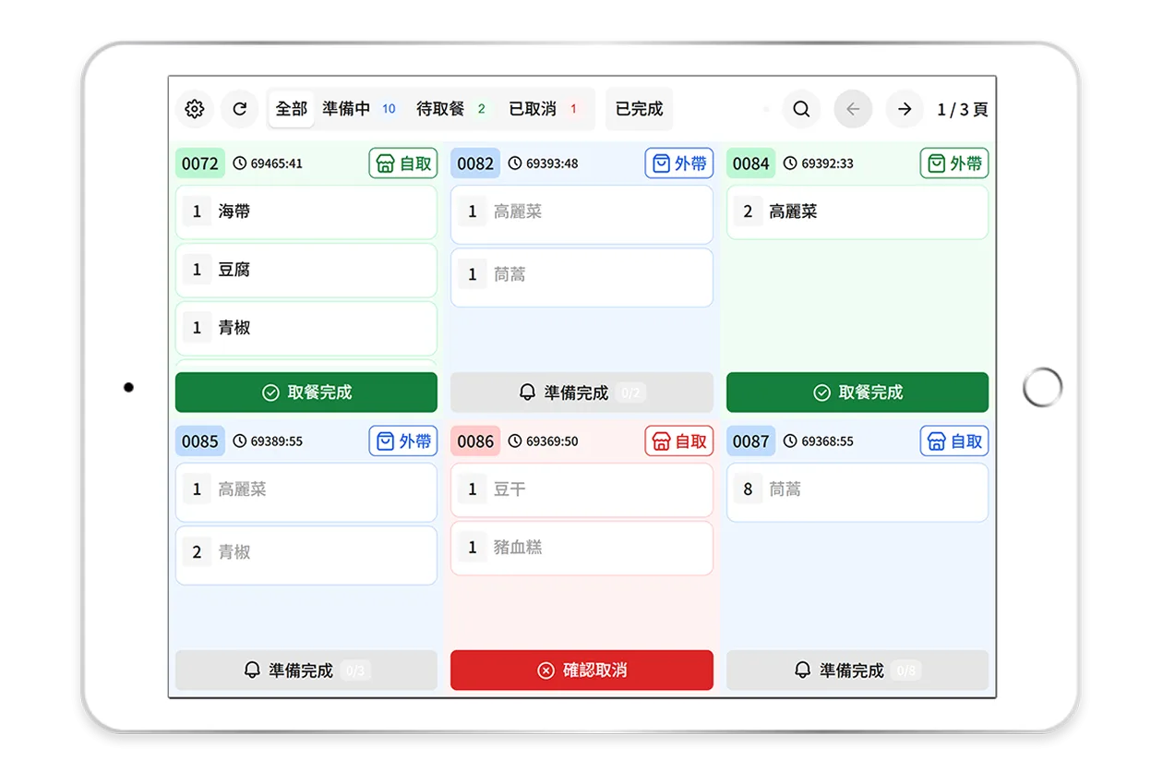The height and width of the screenshot is (773, 1163).
Task: Open the settings gear
Action: tap(194, 109)
